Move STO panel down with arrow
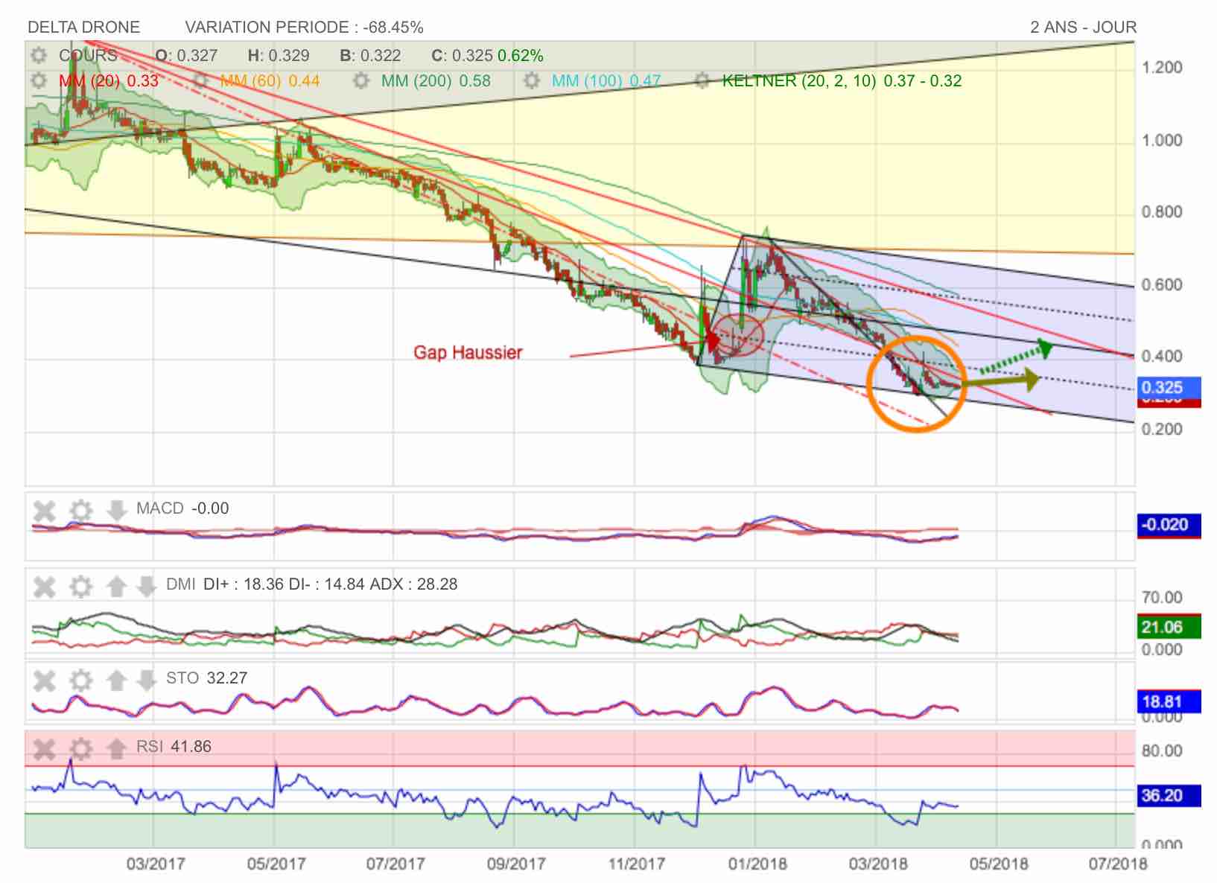The image size is (1217, 883). (x=146, y=680)
